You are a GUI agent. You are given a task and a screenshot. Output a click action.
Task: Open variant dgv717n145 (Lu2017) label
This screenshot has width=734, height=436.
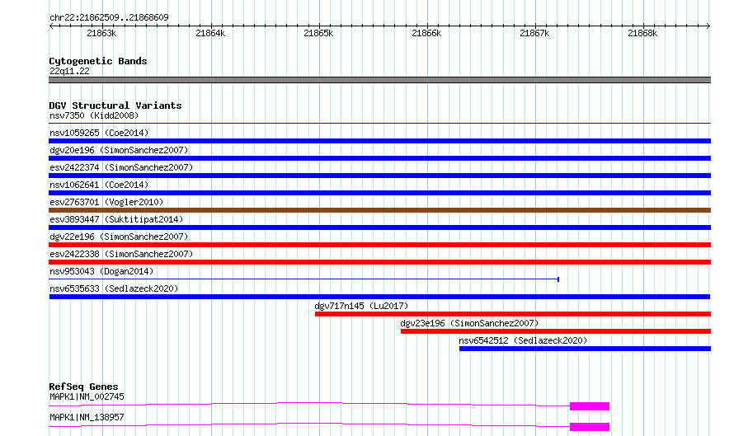pos(361,306)
